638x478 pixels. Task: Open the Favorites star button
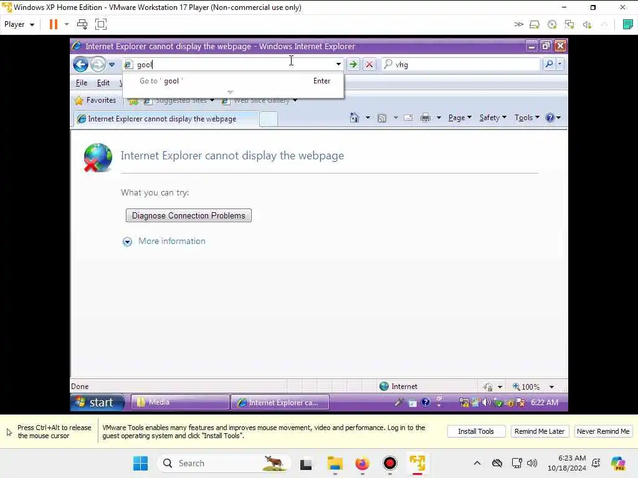(95, 100)
